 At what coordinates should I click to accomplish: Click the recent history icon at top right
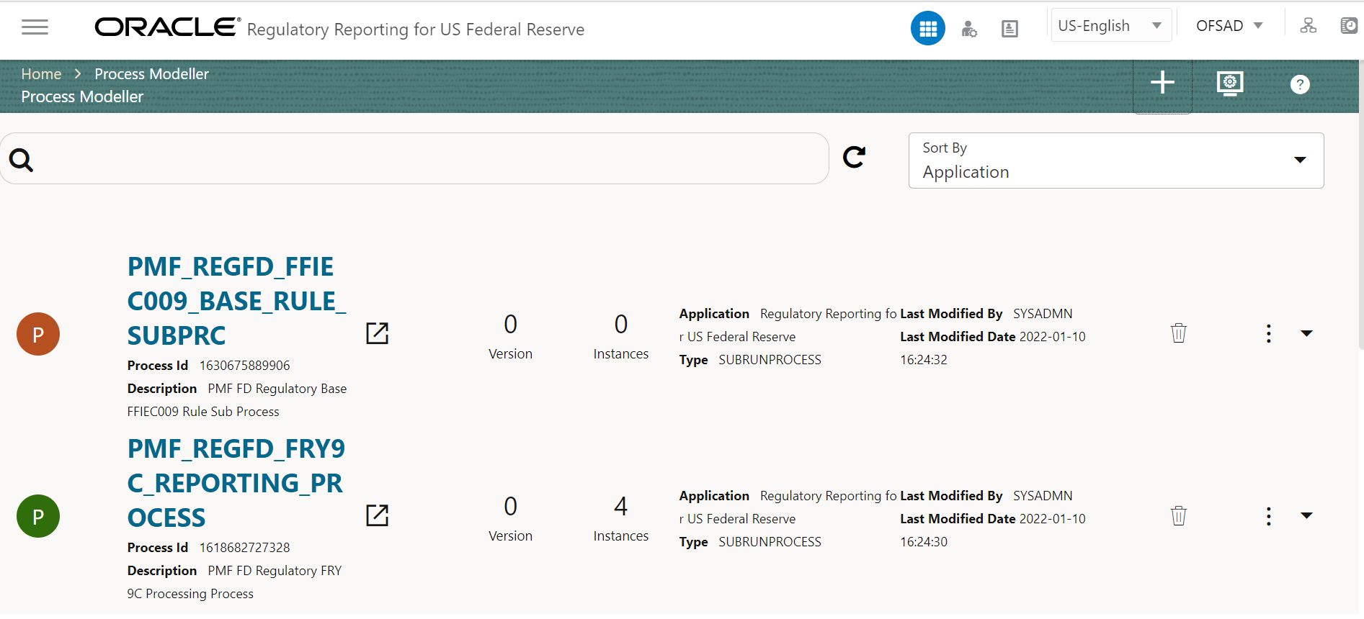(x=1349, y=26)
